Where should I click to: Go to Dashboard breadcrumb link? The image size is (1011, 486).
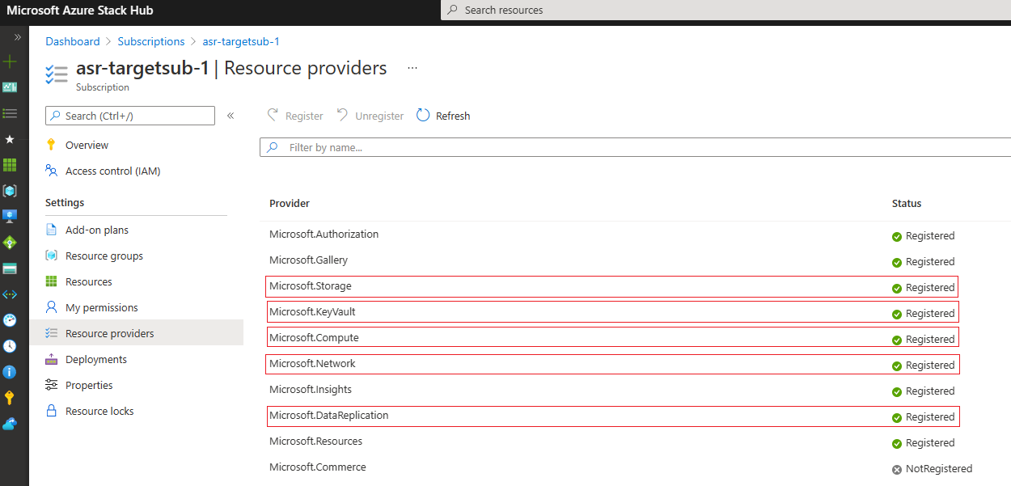pyautogui.click(x=73, y=41)
